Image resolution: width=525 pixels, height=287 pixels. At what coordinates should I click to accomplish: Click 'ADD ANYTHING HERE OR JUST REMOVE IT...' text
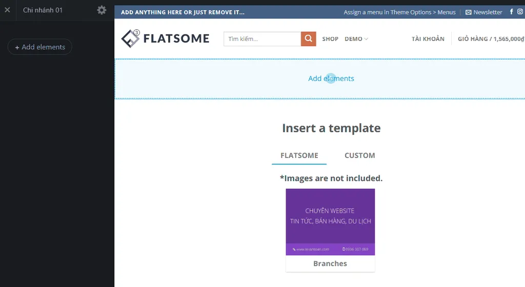point(183,12)
